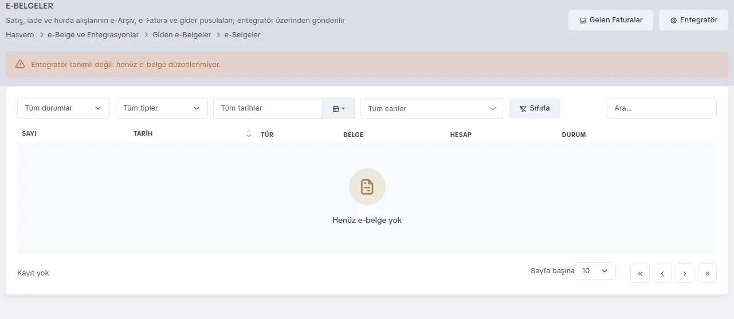
Task: Click the empty-state document icon
Action: [367, 187]
